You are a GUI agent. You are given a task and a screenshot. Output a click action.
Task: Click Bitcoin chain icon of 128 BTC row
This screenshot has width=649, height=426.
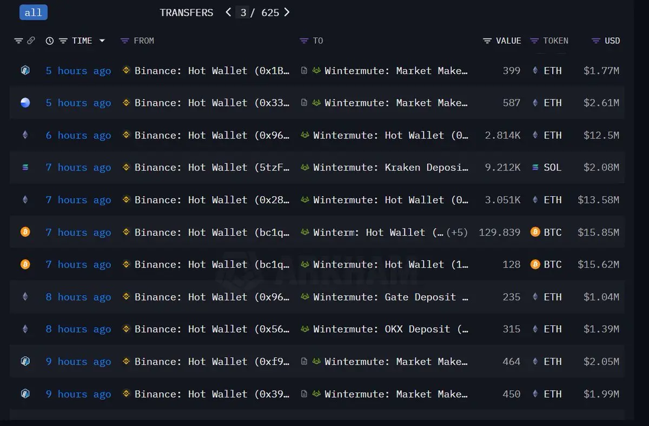point(25,264)
